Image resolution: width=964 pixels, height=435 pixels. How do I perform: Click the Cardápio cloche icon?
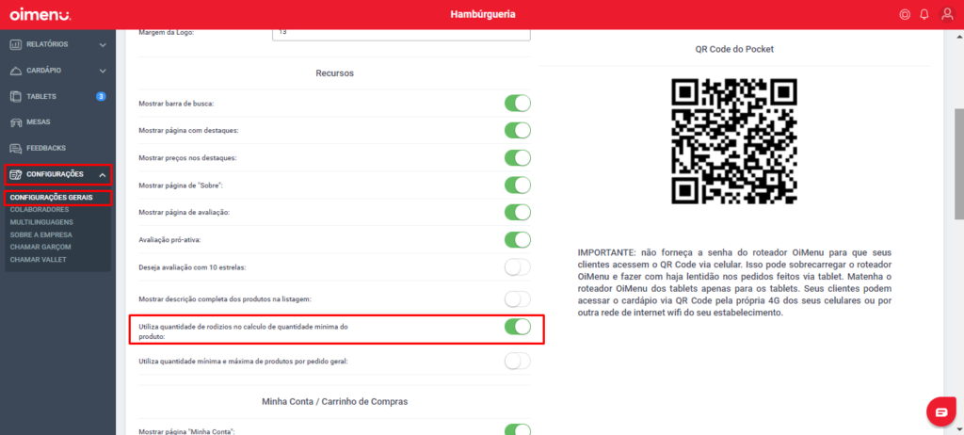pyautogui.click(x=16, y=71)
